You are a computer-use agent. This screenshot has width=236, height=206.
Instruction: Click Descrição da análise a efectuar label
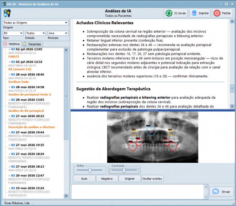point(32,127)
